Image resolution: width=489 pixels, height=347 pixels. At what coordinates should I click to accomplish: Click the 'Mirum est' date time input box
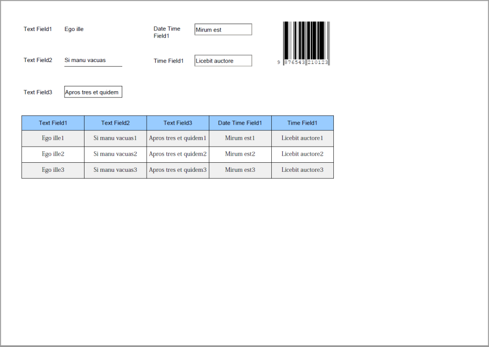coord(223,30)
